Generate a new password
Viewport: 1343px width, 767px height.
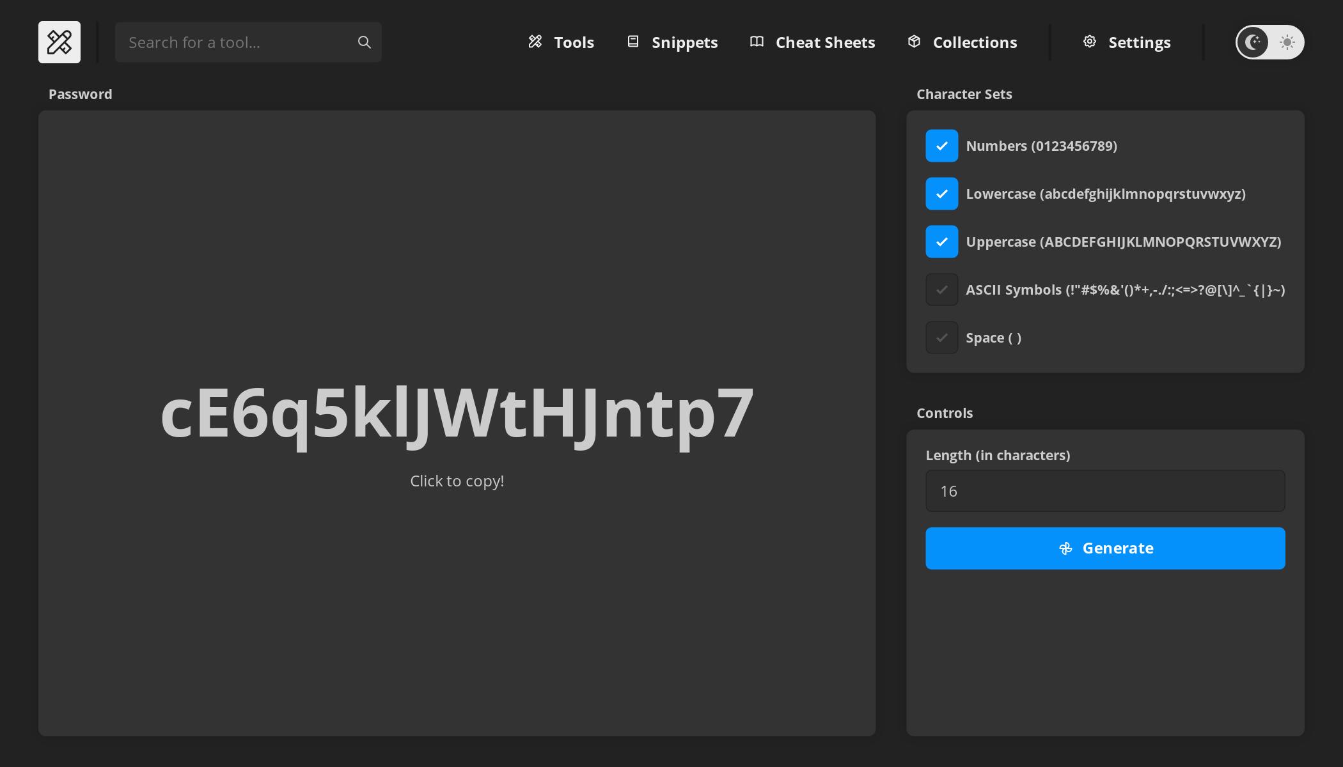[1105, 548]
